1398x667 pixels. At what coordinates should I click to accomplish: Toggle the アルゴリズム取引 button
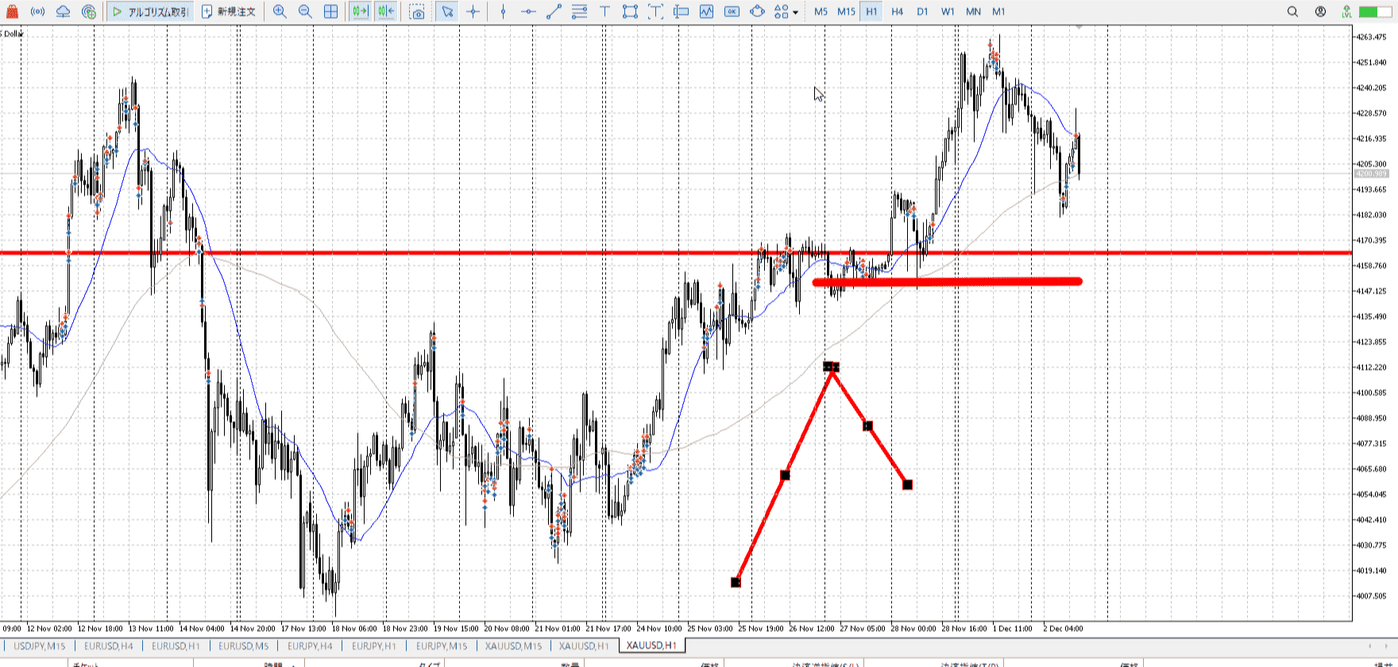tap(151, 12)
